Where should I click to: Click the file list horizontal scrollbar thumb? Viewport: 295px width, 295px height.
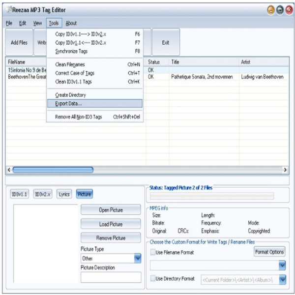[53, 170]
